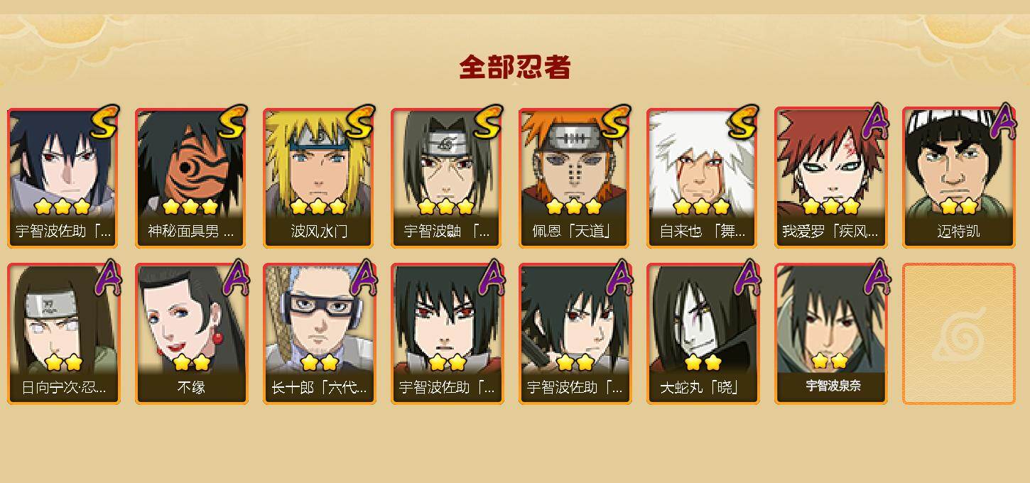This screenshot has width=1030, height=483.
Task: Click the S-rank badge on 宇智波鼬 card
Action: click(487, 122)
